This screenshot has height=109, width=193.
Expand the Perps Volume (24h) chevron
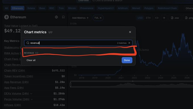pyautogui.click(x=32, y=99)
